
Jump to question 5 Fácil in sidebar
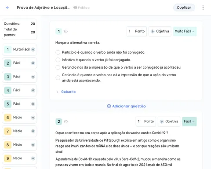[19, 104]
